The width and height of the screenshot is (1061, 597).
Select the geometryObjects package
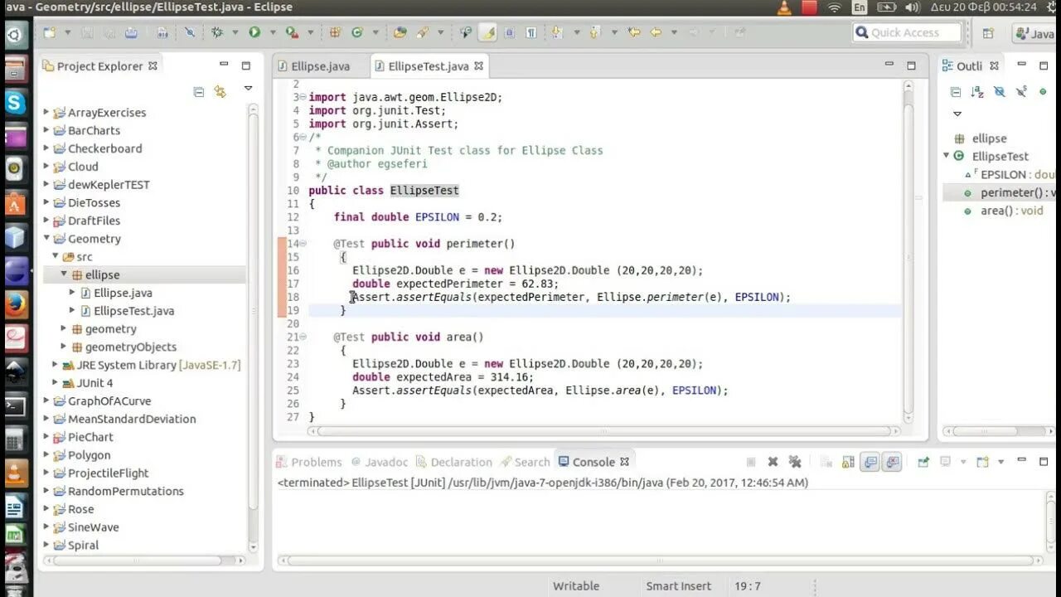[x=130, y=347]
